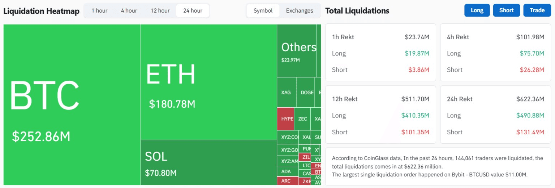Select the XAG heatmap tile
This screenshot has height=188, width=555.
coord(287,93)
